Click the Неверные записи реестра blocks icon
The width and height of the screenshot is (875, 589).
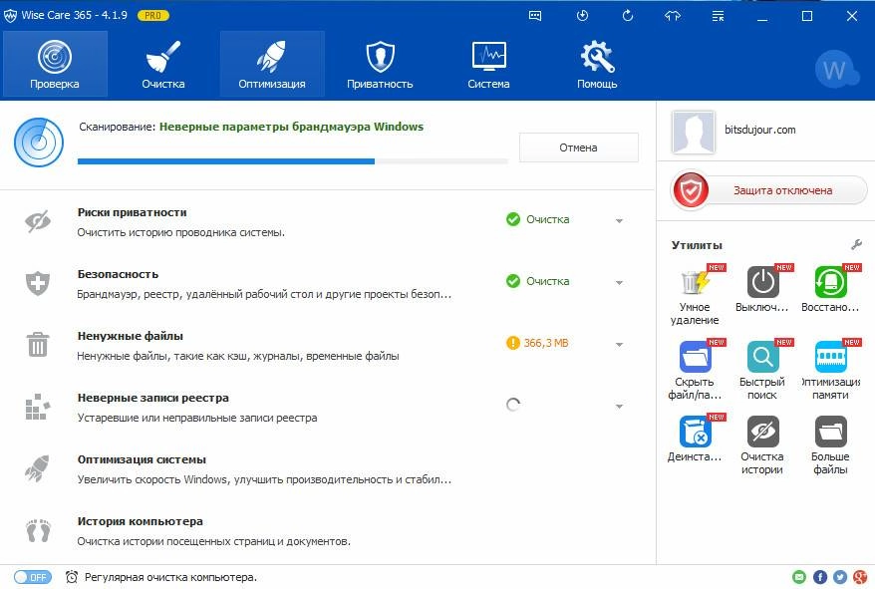click(38, 407)
